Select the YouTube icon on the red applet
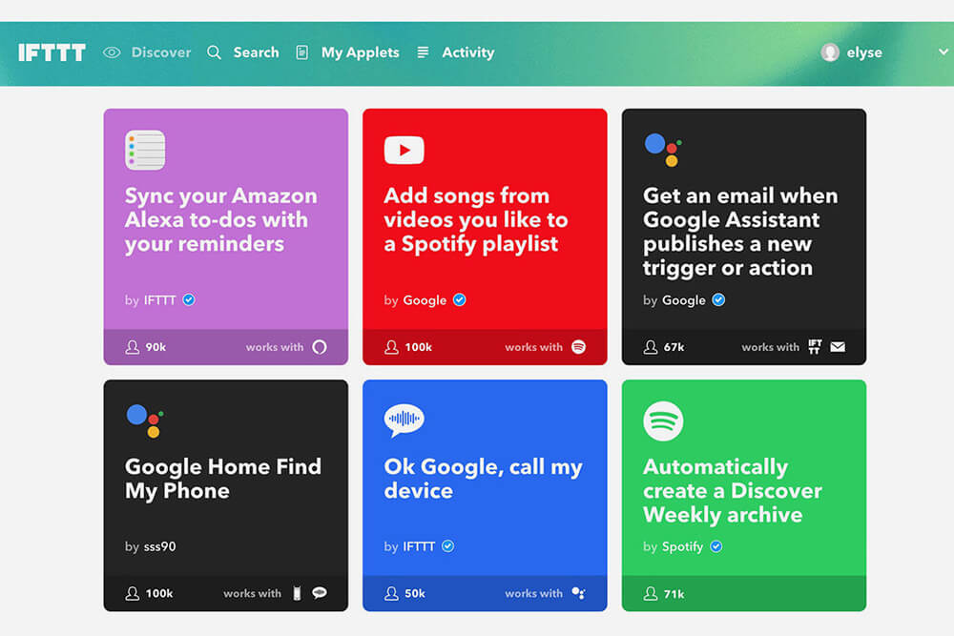954x636 pixels. [x=403, y=149]
